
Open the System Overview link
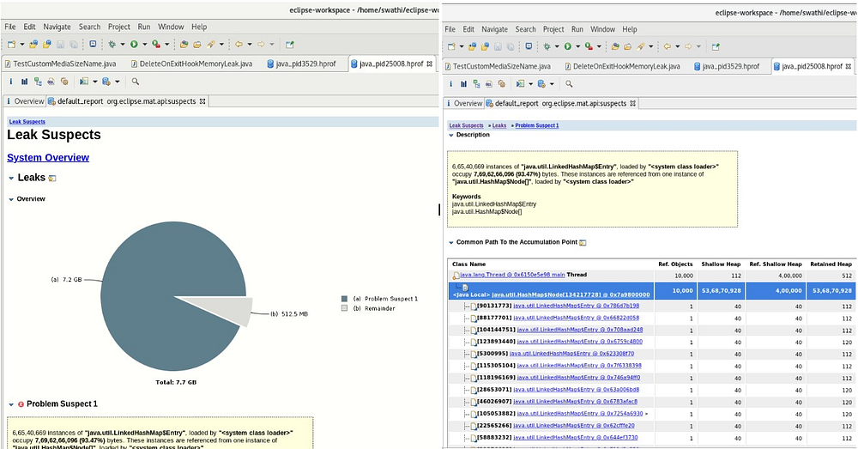[x=48, y=158]
